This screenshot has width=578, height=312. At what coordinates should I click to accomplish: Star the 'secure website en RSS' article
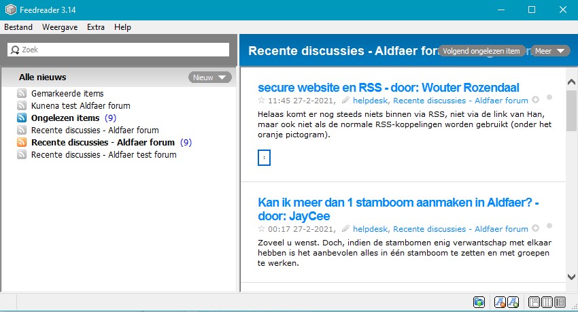pyautogui.click(x=261, y=101)
